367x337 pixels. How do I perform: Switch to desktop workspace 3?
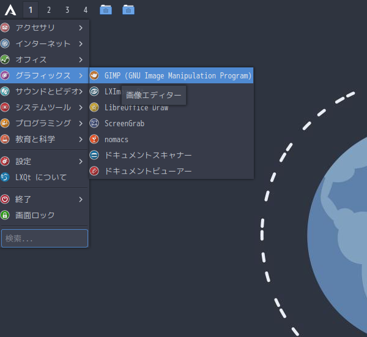67,10
